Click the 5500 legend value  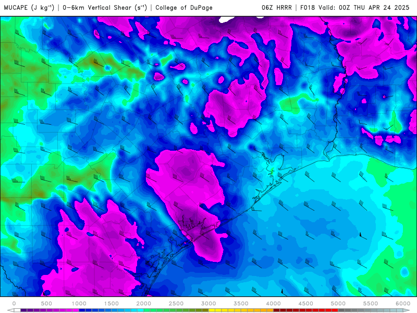click(x=371, y=304)
